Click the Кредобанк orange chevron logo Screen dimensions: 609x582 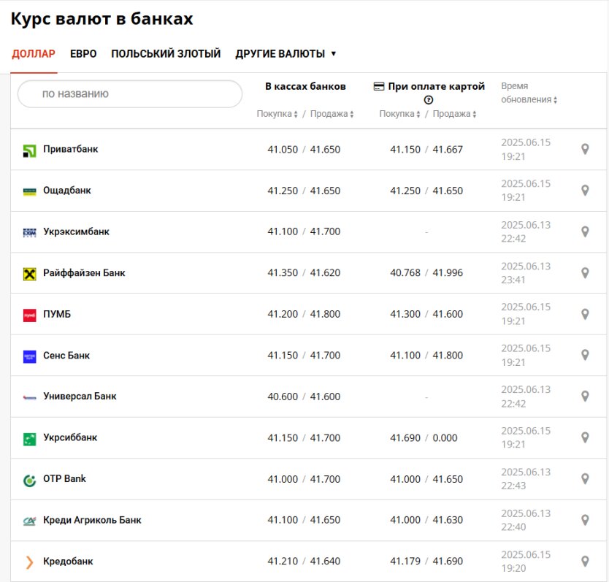pyautogui.click(x=29, y=562)
